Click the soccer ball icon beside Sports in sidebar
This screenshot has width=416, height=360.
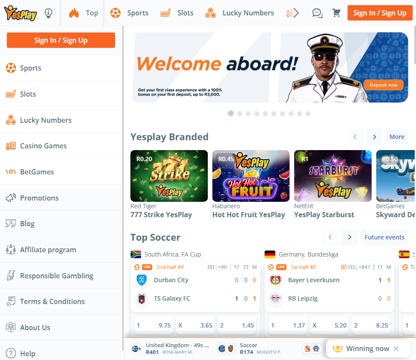tap(11, 68)
